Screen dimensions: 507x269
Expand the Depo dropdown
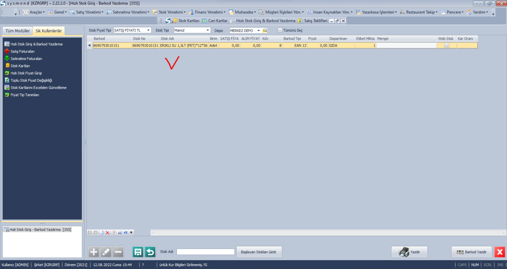click(x=259, y=31)
